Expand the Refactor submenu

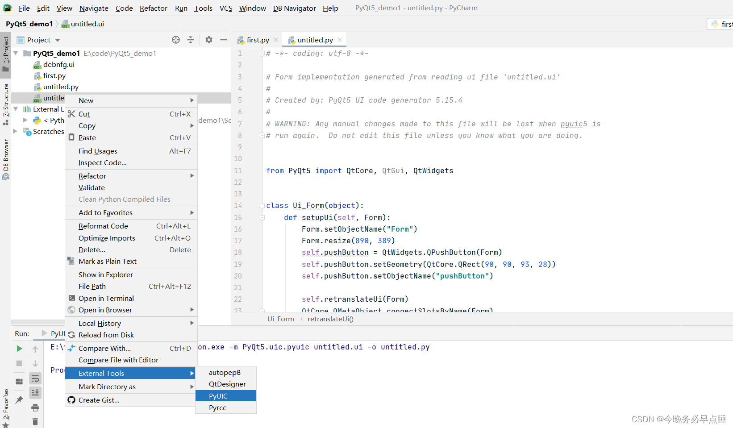[131, 176]
